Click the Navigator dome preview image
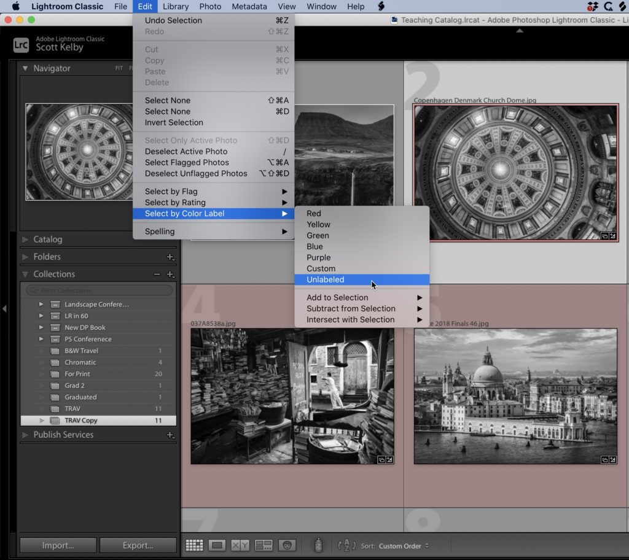This screenshot has height=560, width=629. coord(79,152)
